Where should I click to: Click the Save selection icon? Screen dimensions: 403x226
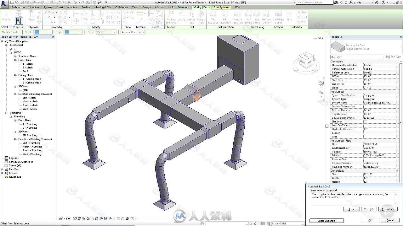click(x=302, y=13)
